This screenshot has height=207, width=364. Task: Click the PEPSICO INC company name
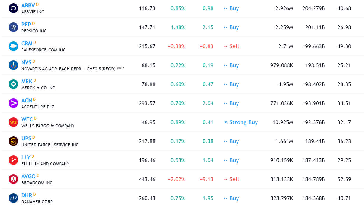click(34, 31)
